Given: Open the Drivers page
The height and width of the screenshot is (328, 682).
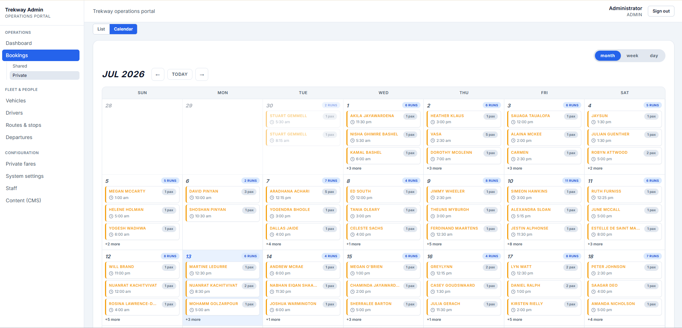Looking at the screenshot, I should pos(41,113).
